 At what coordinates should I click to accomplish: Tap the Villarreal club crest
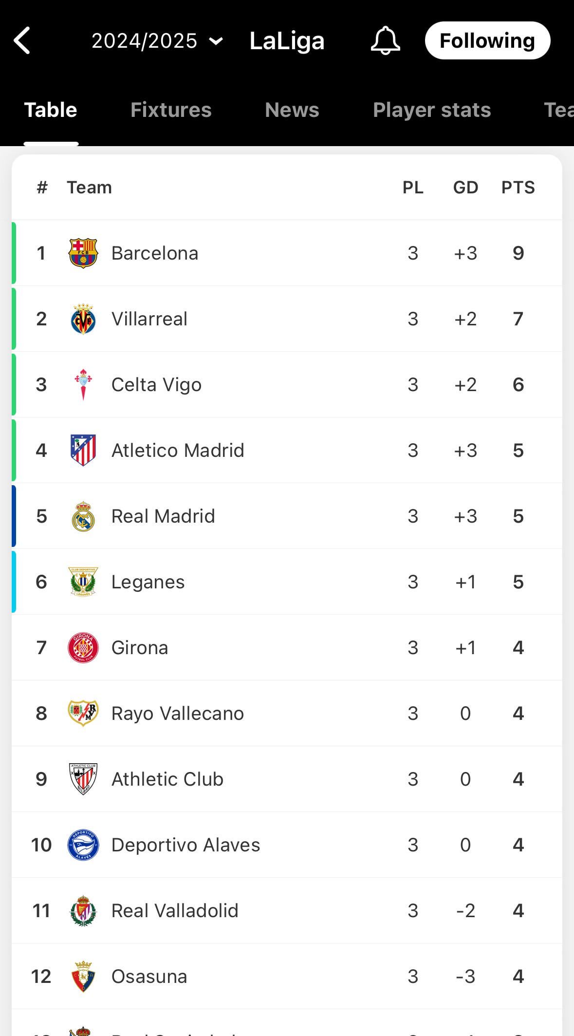(83, 319)
